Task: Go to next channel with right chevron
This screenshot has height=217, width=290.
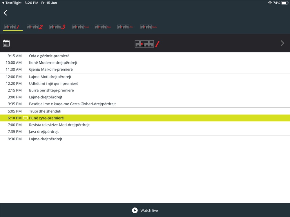Action: coord(282,43)
